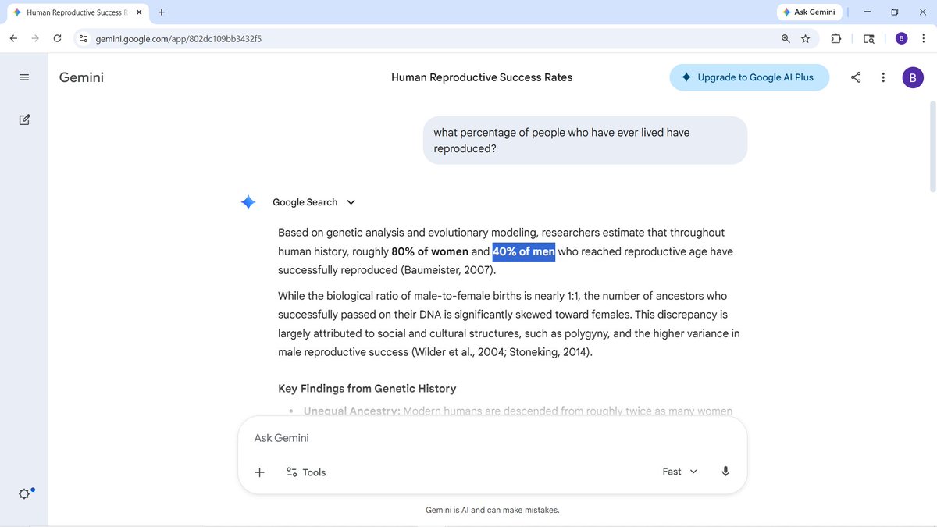Click the Gemini logo text

click(81, 77)
